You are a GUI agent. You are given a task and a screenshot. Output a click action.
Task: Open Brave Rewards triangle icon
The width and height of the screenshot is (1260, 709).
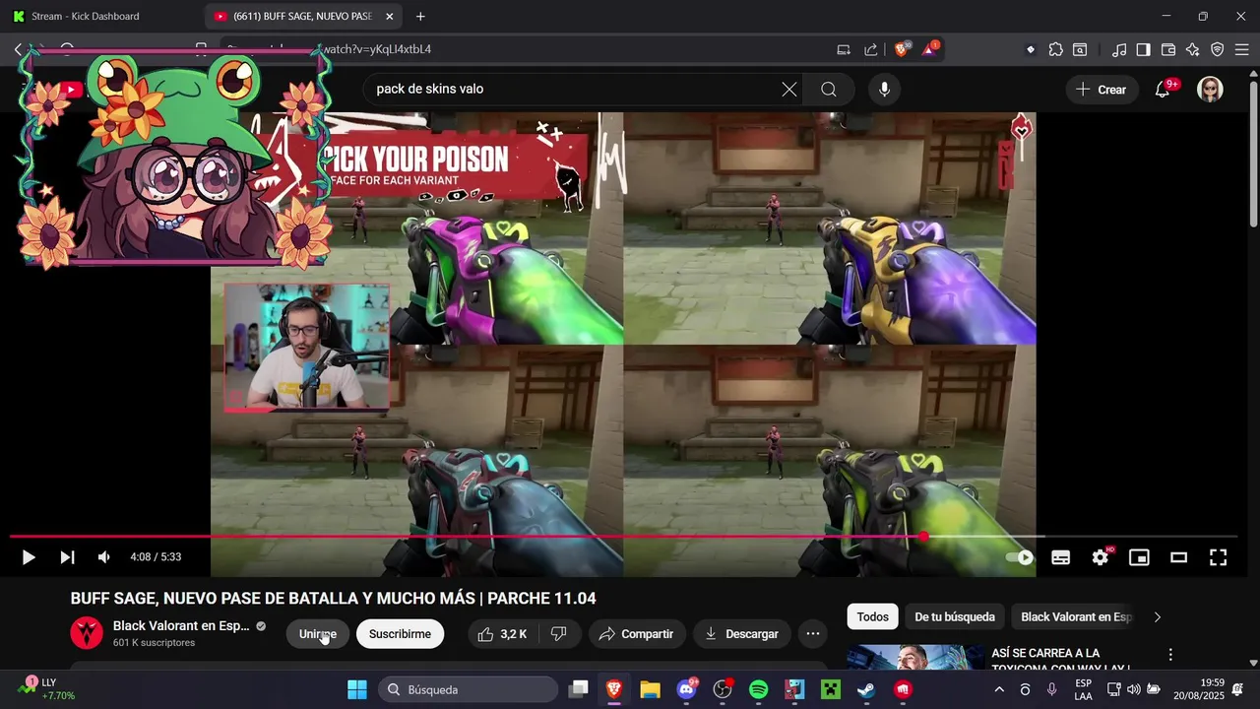coord(929,49)
